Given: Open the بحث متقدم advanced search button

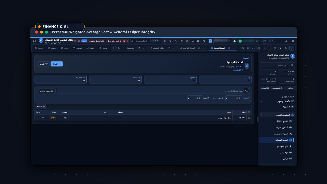Looking at the screenshot, I should [46, 91].
